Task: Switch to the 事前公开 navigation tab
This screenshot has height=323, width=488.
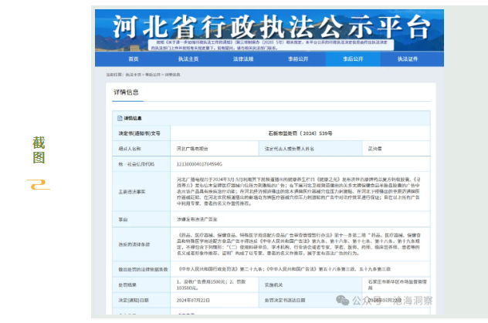Action: 298,59
